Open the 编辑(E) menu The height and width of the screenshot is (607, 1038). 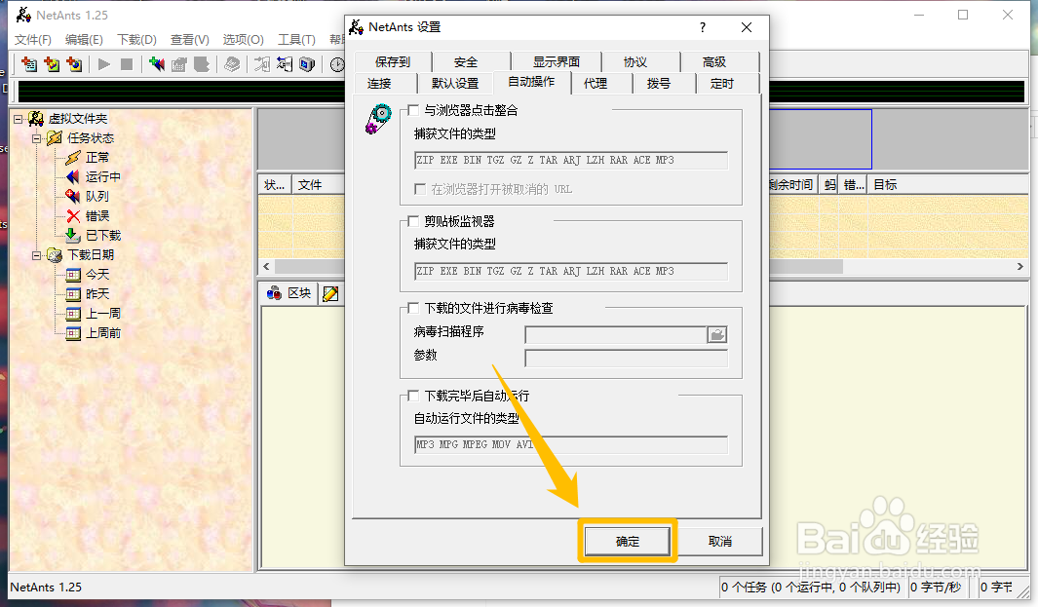pyautogui.click(x=84, y=40)
